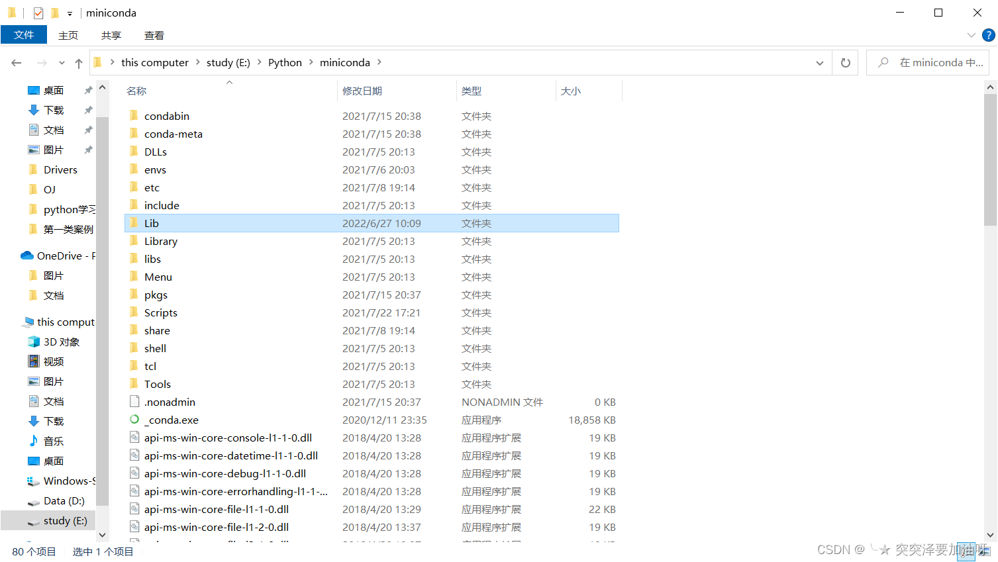Select the Tools folder icon
The image size is (998, 562).
pyautogui.click(x=134, y=384)
